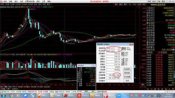Edit the 起始时间 start date field
The height and width of the screenshot is (98, 175).
[x=113, y=48]
